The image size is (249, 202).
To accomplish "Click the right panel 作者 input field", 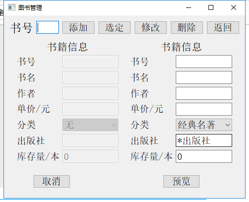I will [x=204, y=93].
